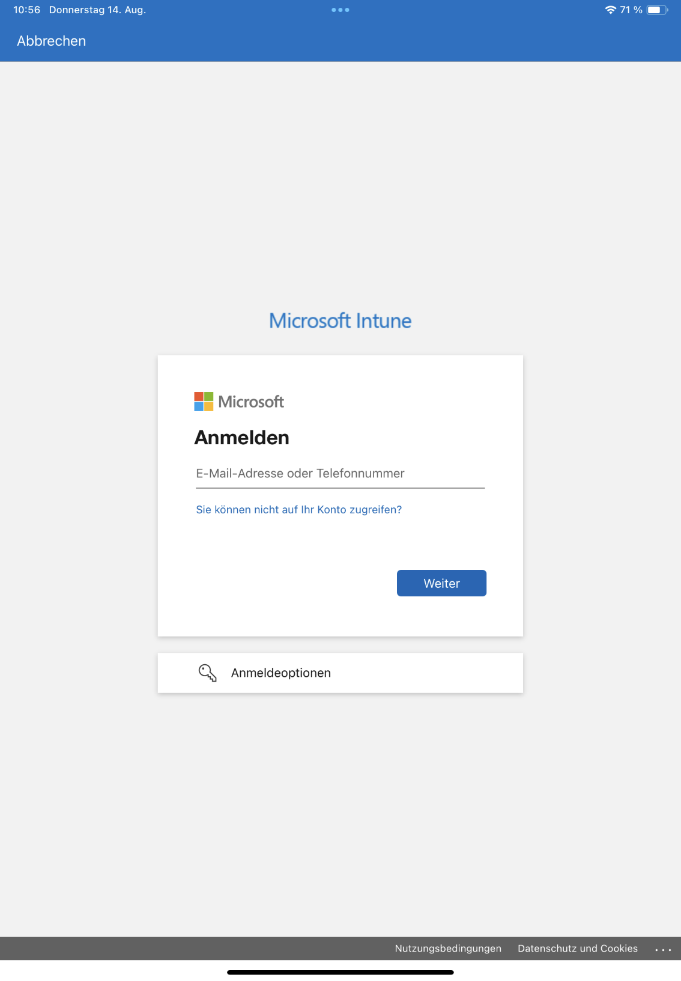681x981 pixels.
Task: Tap the home indicator bar
Action: [x=340, y=972]
